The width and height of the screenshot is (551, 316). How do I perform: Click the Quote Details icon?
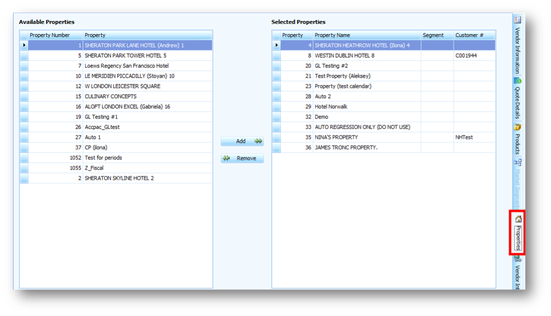(518, 80)
